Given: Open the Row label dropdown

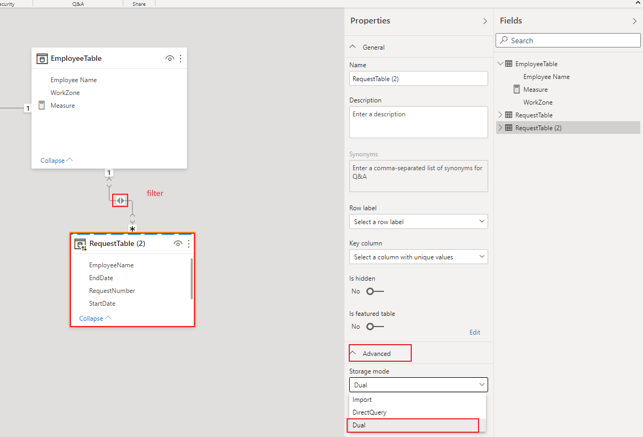Looking at the screenshot, I should (419, 221).
